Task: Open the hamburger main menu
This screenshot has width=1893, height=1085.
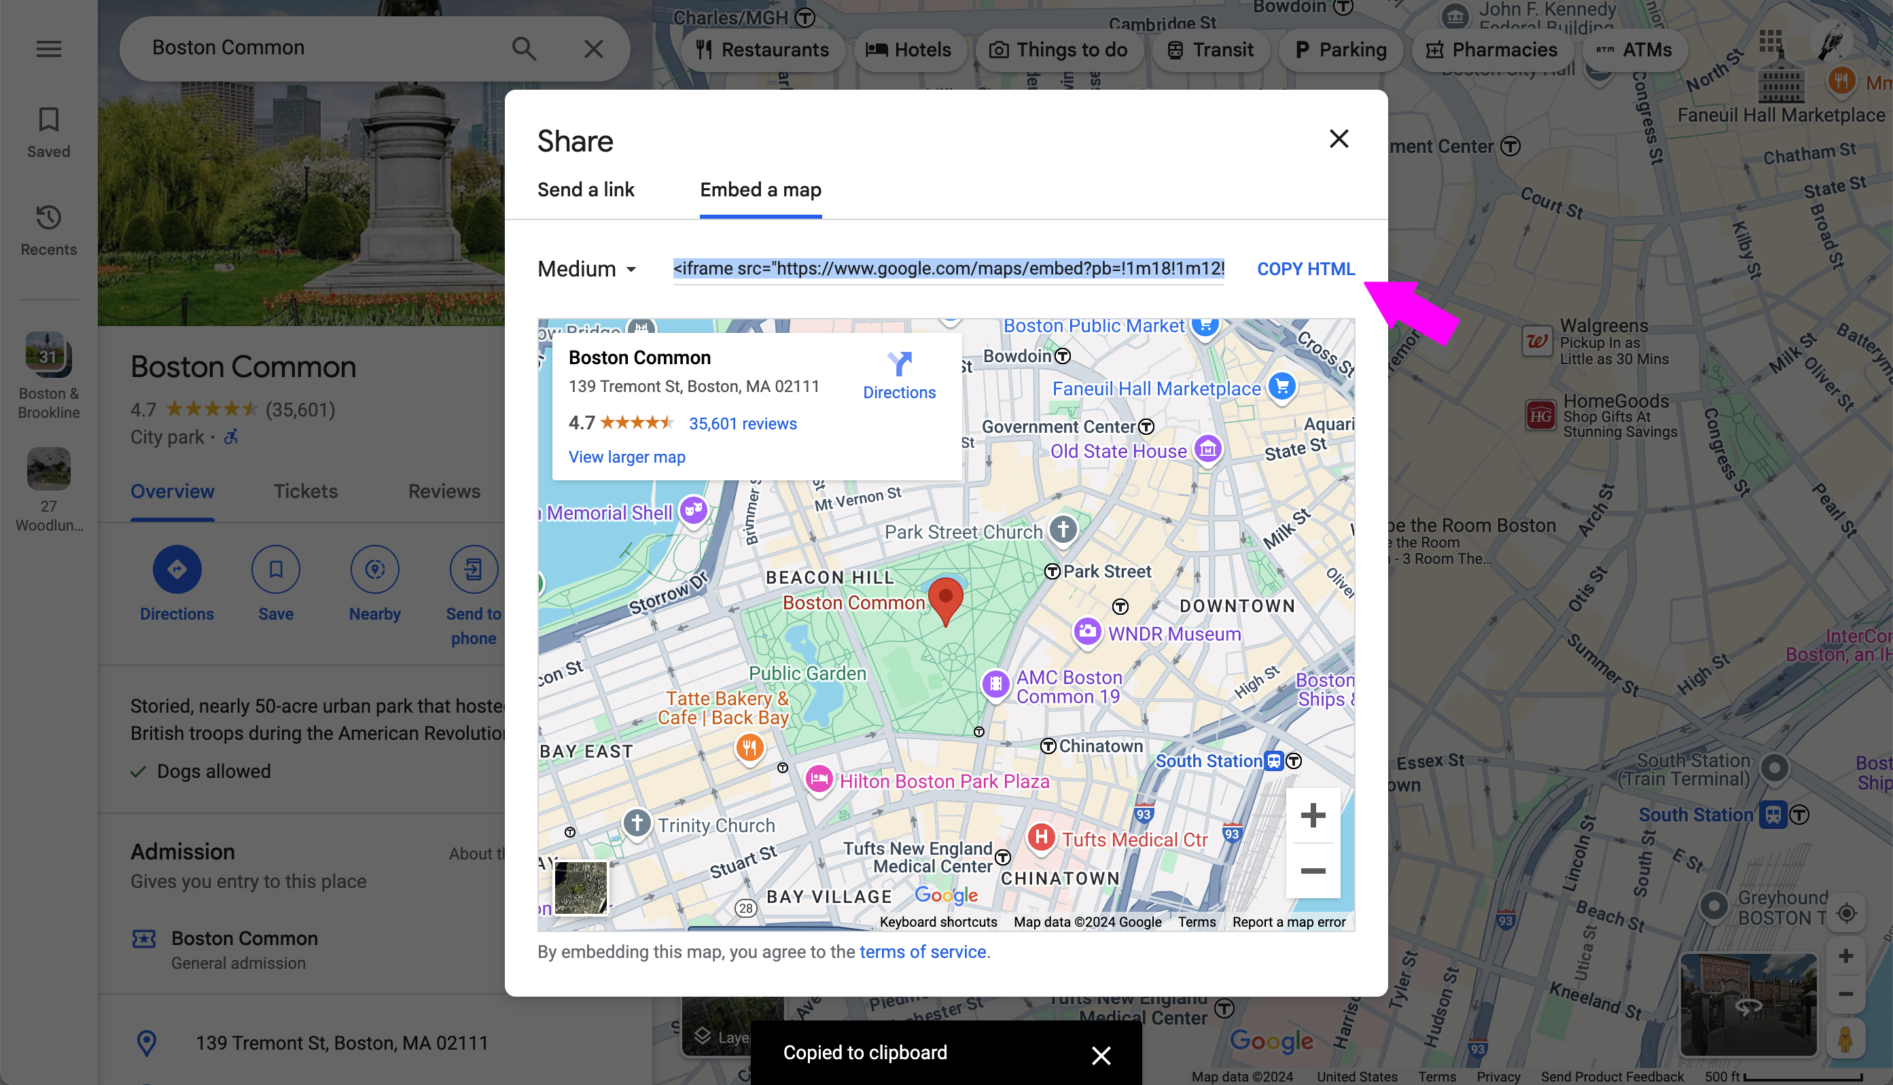Action: pyautogui.click(x=48, y=49)
